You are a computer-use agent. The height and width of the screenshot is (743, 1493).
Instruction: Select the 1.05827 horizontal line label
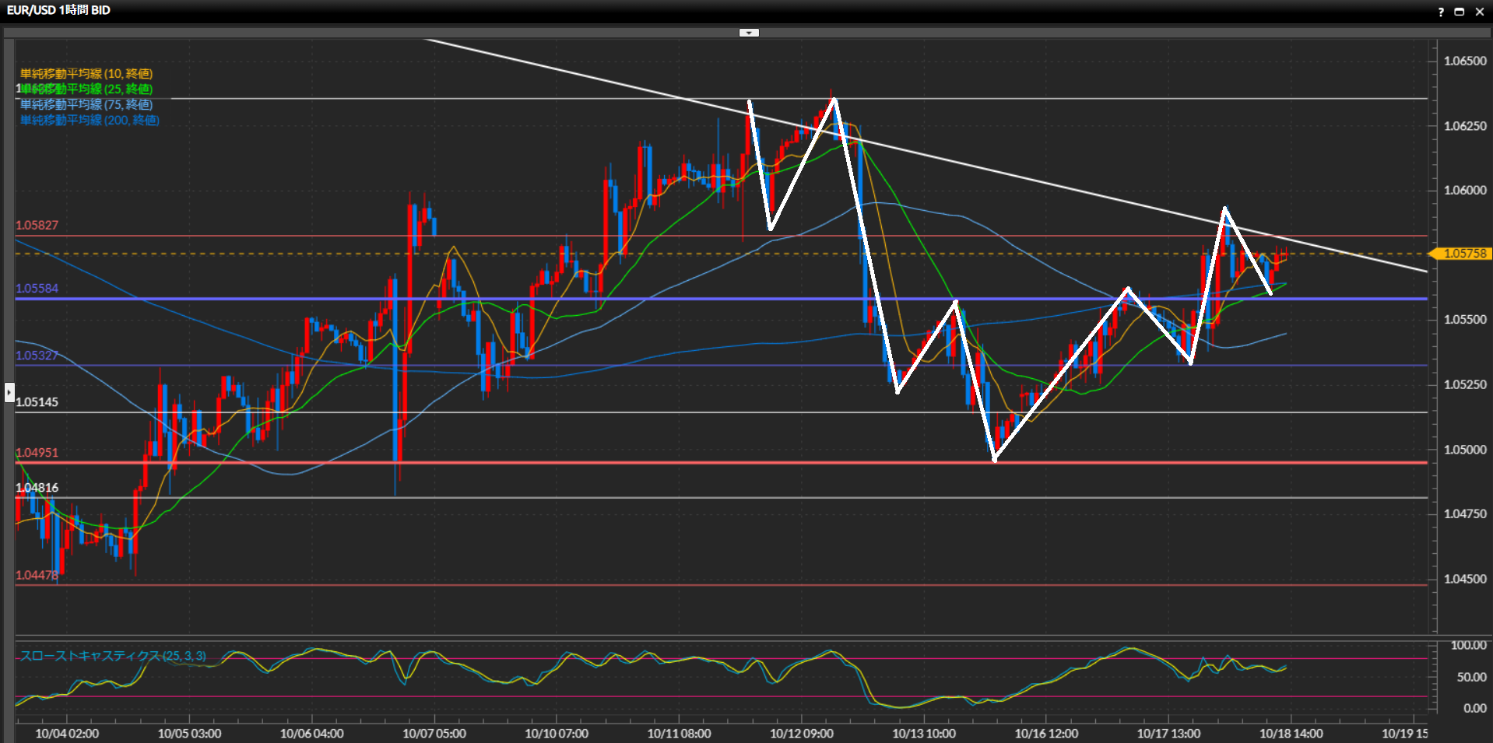pyautogui.click(x=37, y=226)
